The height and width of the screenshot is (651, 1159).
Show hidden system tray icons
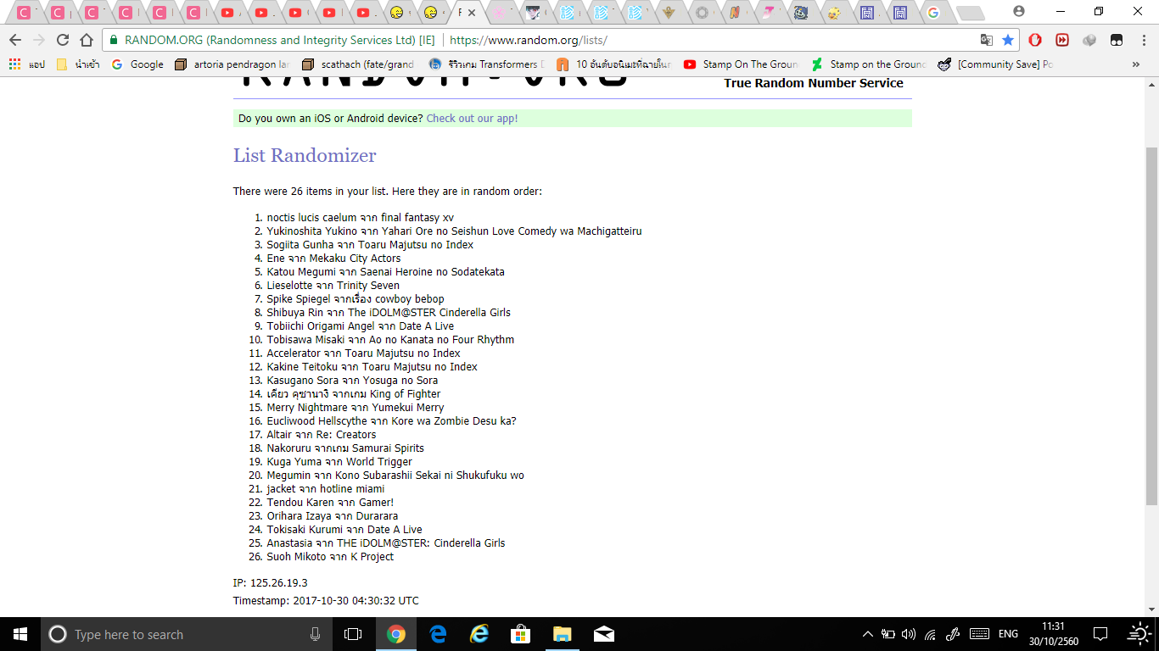[867, 634]
